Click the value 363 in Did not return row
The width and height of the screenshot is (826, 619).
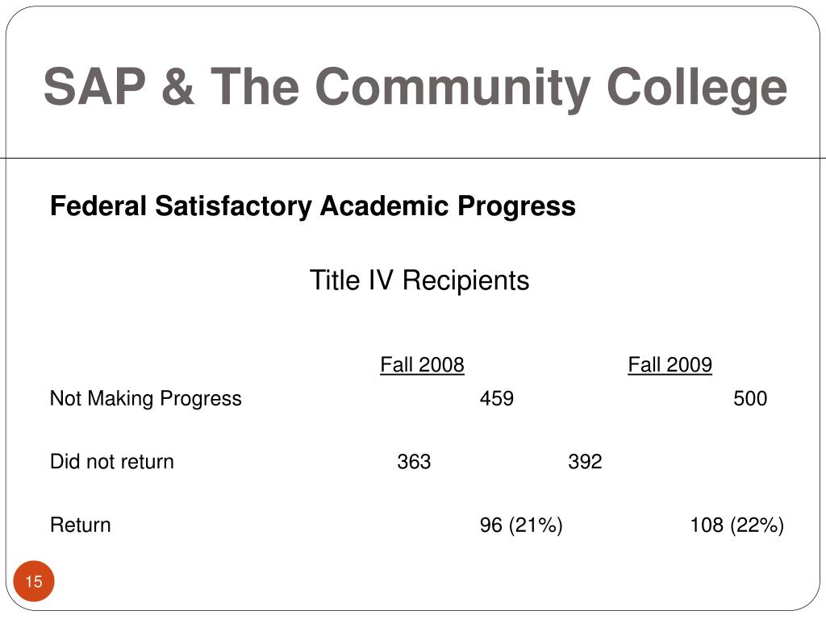click(x=414, y=462)
